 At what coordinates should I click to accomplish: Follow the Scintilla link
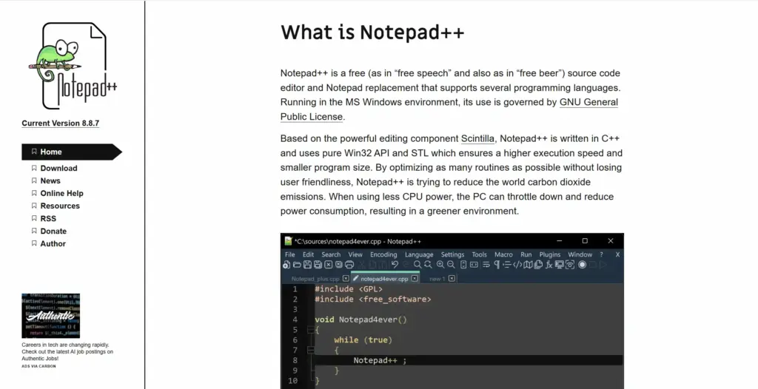coord(477,139)
